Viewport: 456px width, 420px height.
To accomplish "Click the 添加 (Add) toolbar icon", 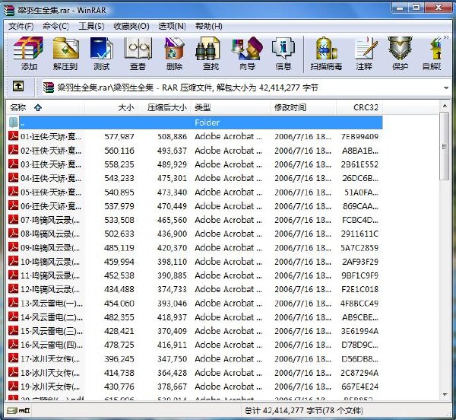I will 29,53.
